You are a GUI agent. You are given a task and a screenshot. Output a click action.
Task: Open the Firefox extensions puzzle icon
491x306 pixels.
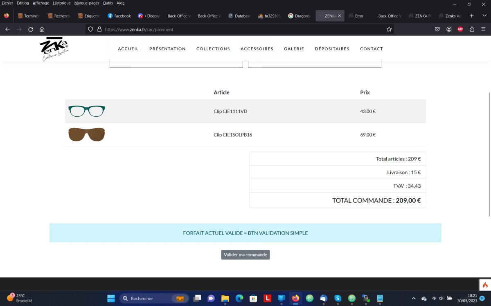pos(472,29)
